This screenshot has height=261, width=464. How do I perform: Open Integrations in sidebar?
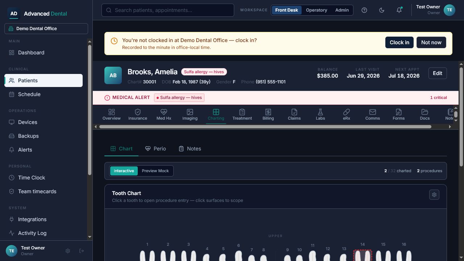43,219
